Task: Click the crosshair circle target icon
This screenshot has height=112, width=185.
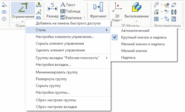Action: (x=4, y=19)
